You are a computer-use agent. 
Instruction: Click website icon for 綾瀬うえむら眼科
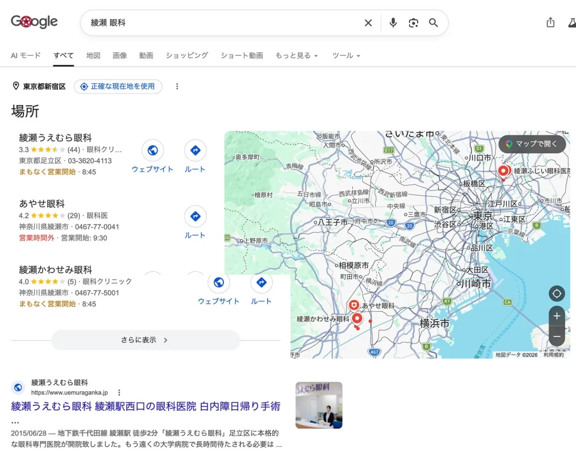(153, 150)
